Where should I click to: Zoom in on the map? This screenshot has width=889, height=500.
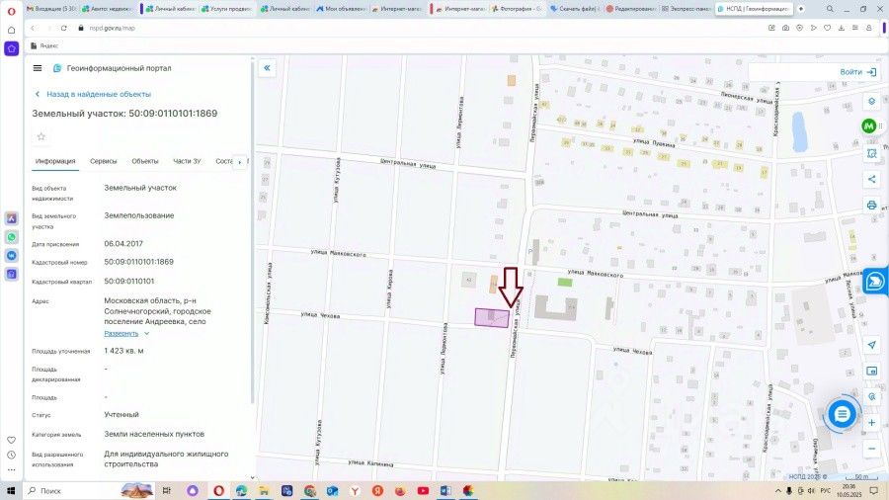tap(872, 423)
